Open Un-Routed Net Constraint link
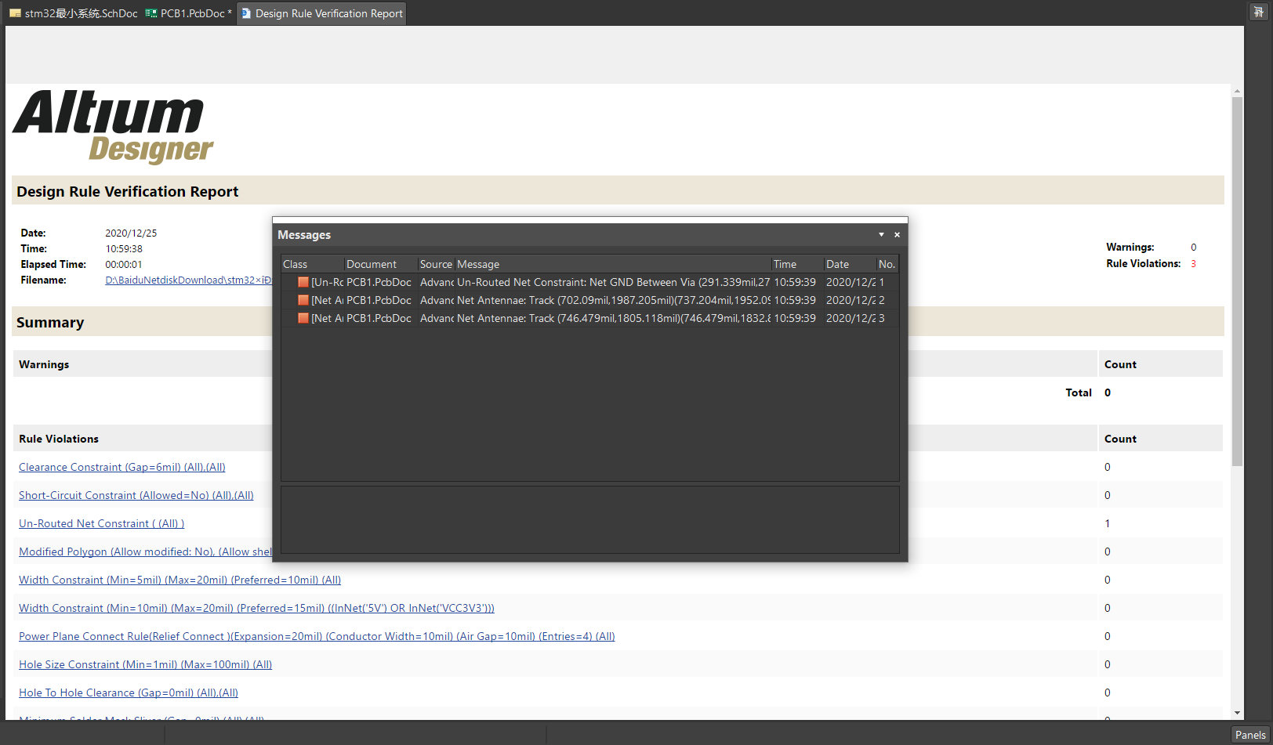 tap(102, 523)
